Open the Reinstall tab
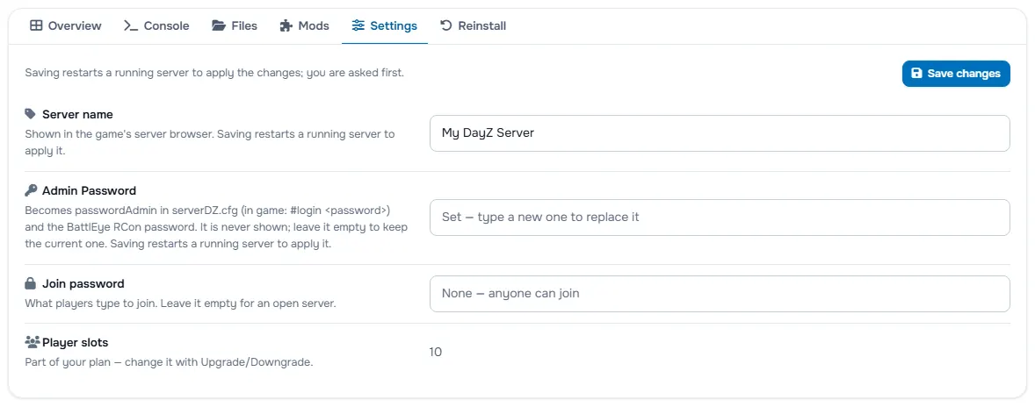Screen dimensions: 1035x407 click(474, 25)
